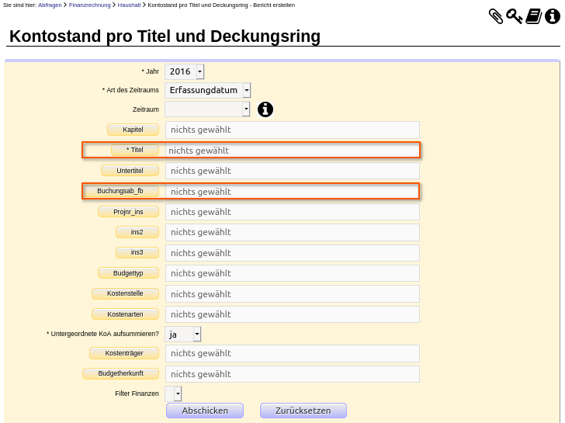Click the key icon in header
Screen dimensions: 565x423
[515, 16]
